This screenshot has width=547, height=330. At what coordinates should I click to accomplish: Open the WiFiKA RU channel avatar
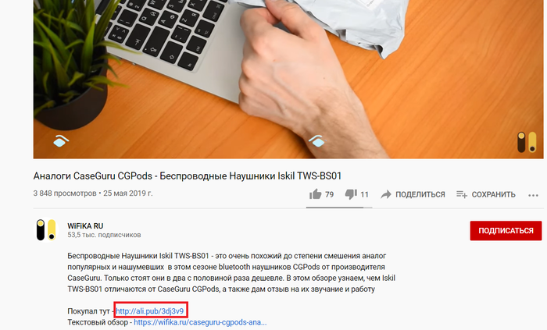click(46, 229)
